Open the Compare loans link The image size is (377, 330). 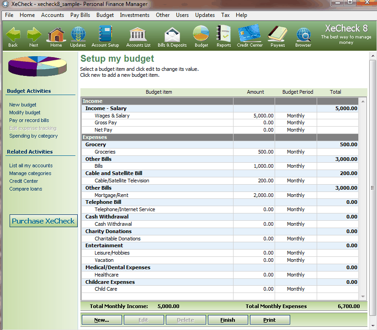(x=26, y=189)
